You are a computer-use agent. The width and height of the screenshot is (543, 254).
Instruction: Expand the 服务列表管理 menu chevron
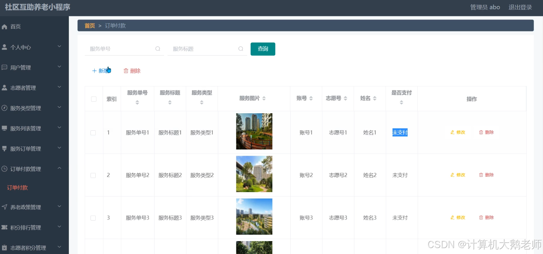click(59, 128)
